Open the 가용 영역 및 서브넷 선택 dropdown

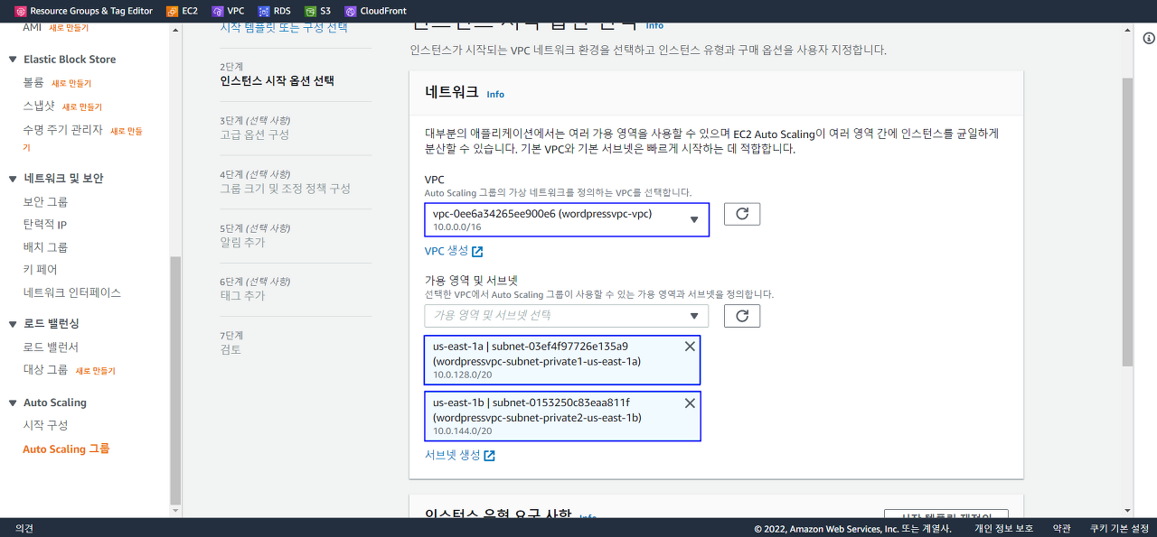click(x=567, y=316)
